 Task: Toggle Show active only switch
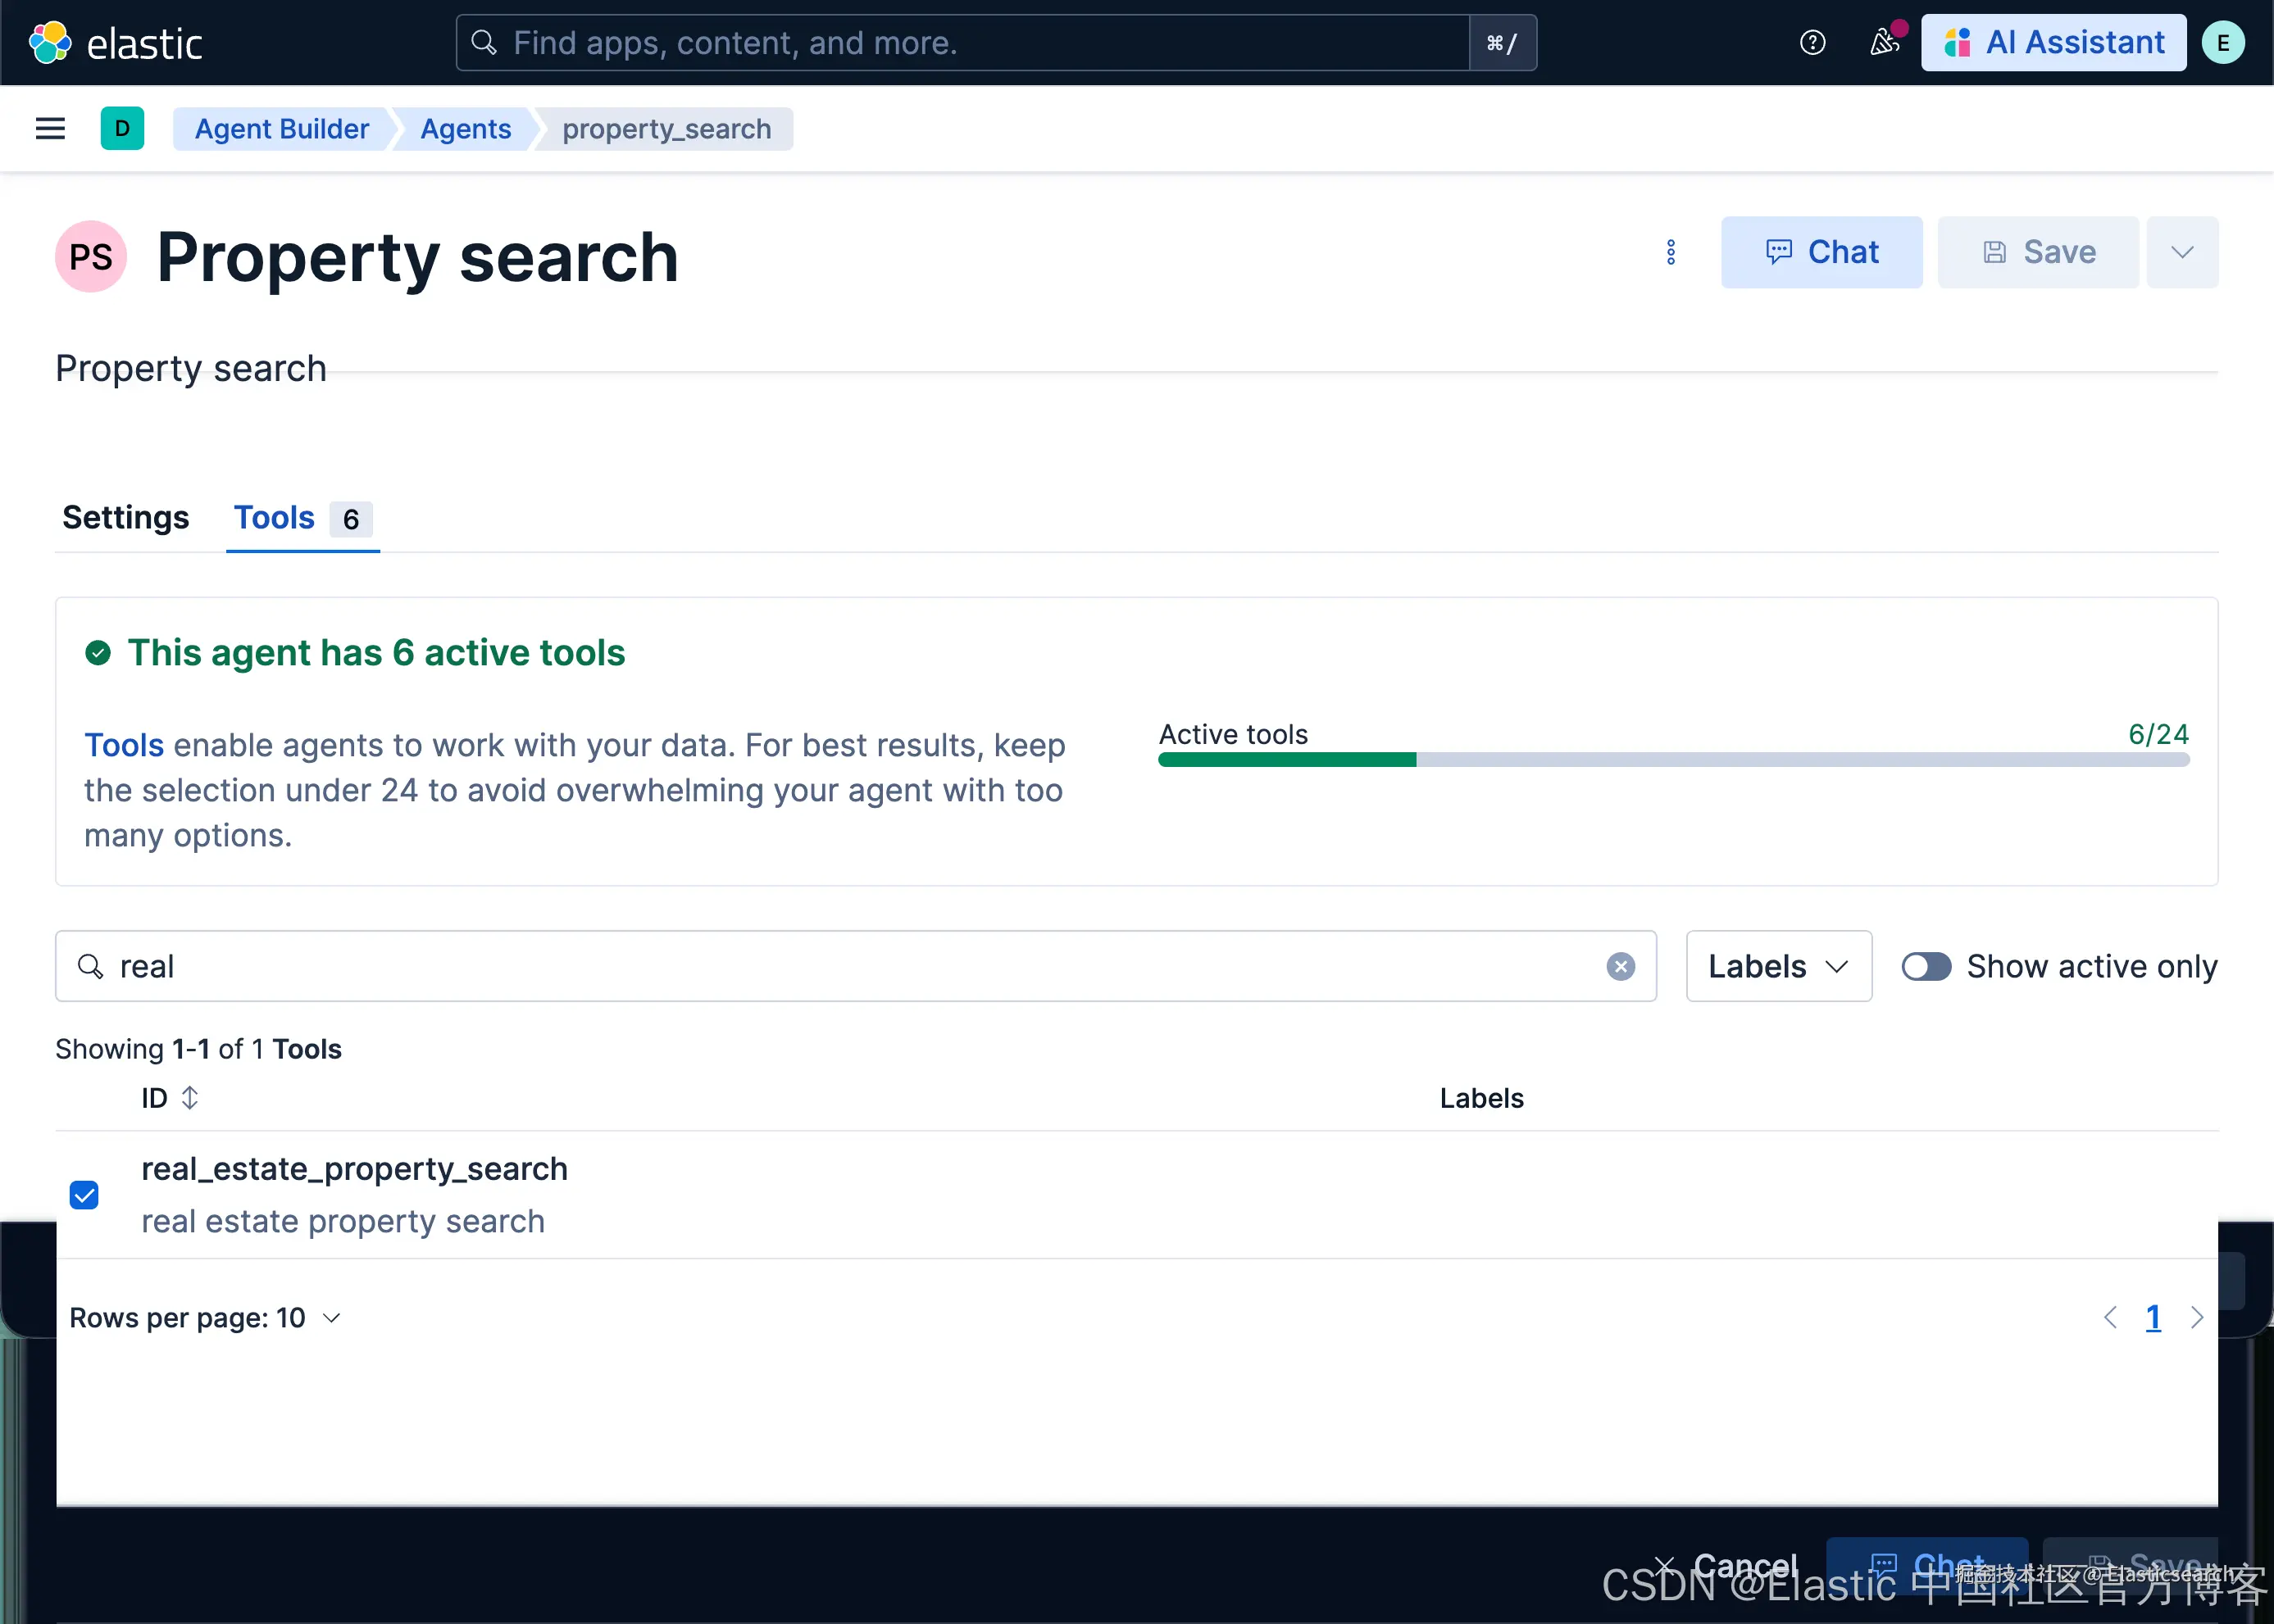1926,966
